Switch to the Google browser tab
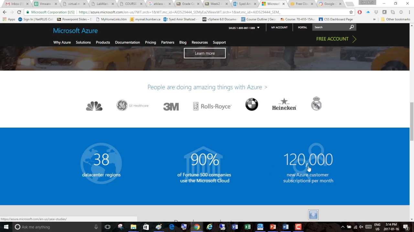Viewport: 414px width, 232px height. [x=329, y=4]
